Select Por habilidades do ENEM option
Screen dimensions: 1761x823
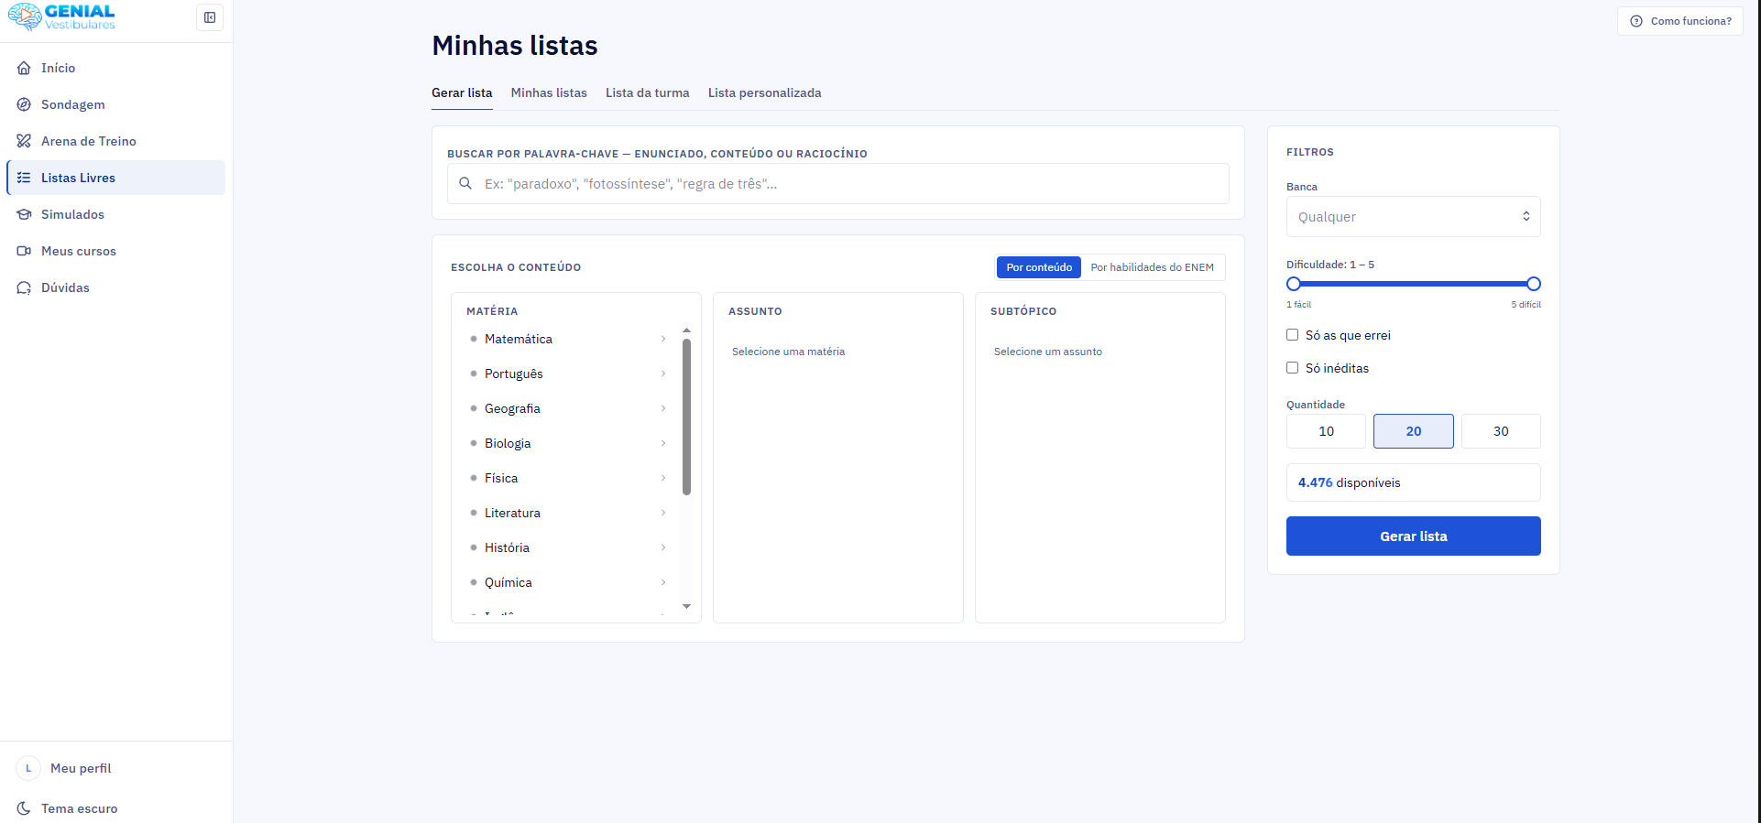[x=1152, y=267]
